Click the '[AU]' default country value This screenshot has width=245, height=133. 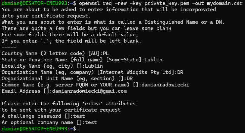click(x=97, y=53)
